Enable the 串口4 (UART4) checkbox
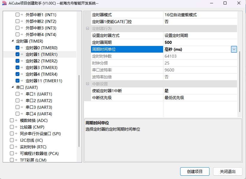This screenshot has width=246, height=179. (x=17, y=114)
